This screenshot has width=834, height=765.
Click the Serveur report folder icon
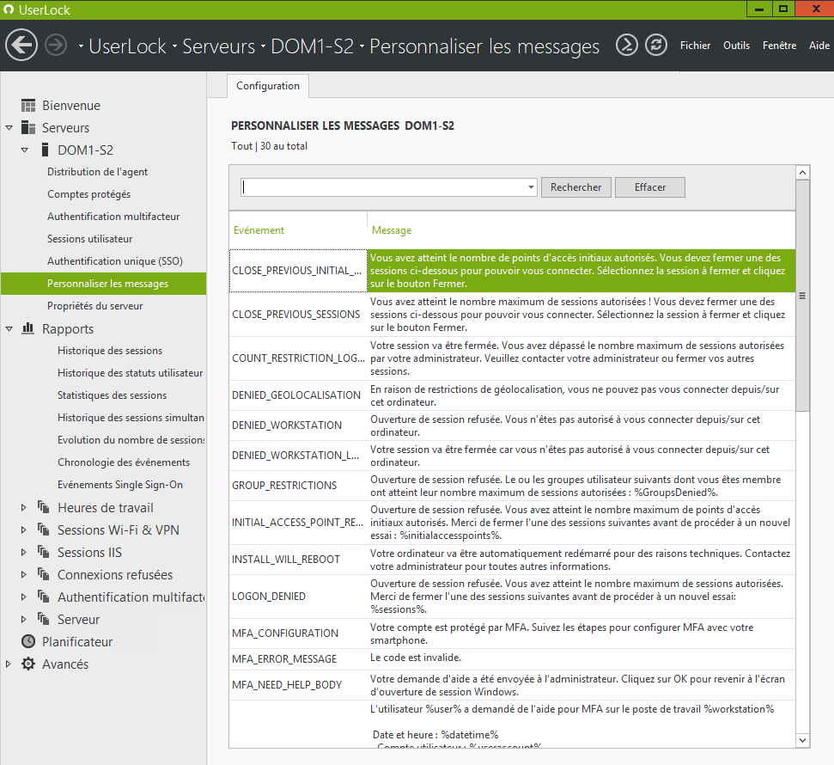[x=44, y=619]
